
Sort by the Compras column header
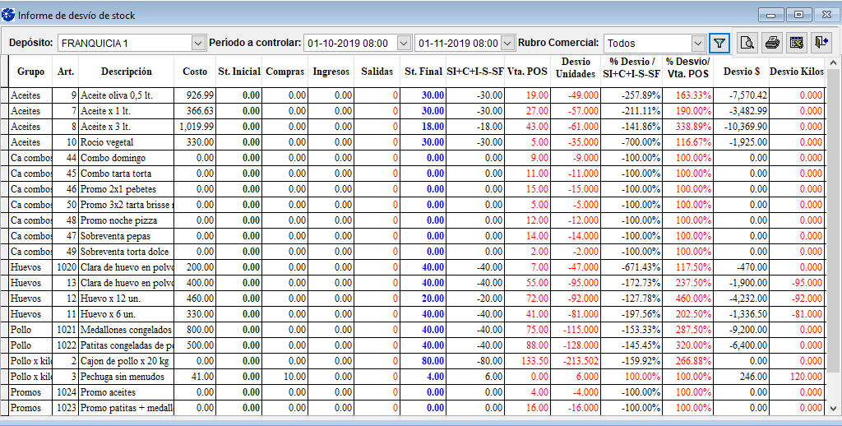pos(285,72)
